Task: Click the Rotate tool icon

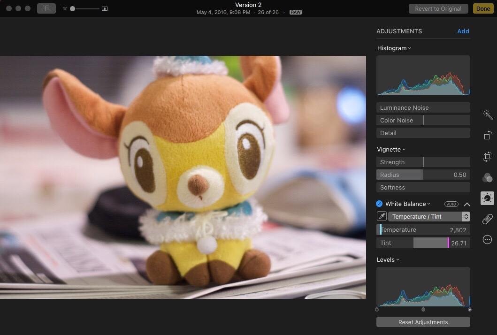Action: pyautogui.click(x=488, y=135)
